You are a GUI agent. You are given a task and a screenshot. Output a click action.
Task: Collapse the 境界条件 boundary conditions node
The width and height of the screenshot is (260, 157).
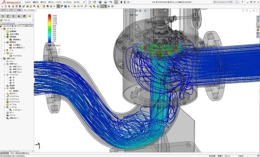pos(5,43)
